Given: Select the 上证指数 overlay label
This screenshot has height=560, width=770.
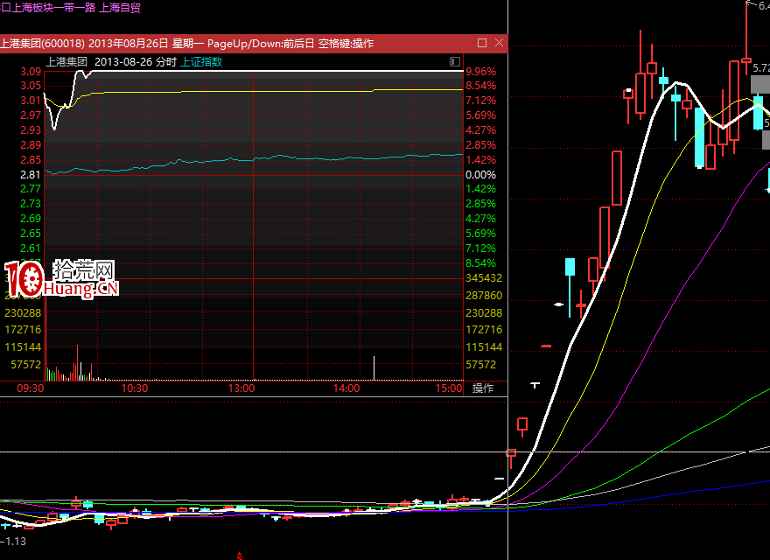Looking at the screenshot, I should (201, 61).
